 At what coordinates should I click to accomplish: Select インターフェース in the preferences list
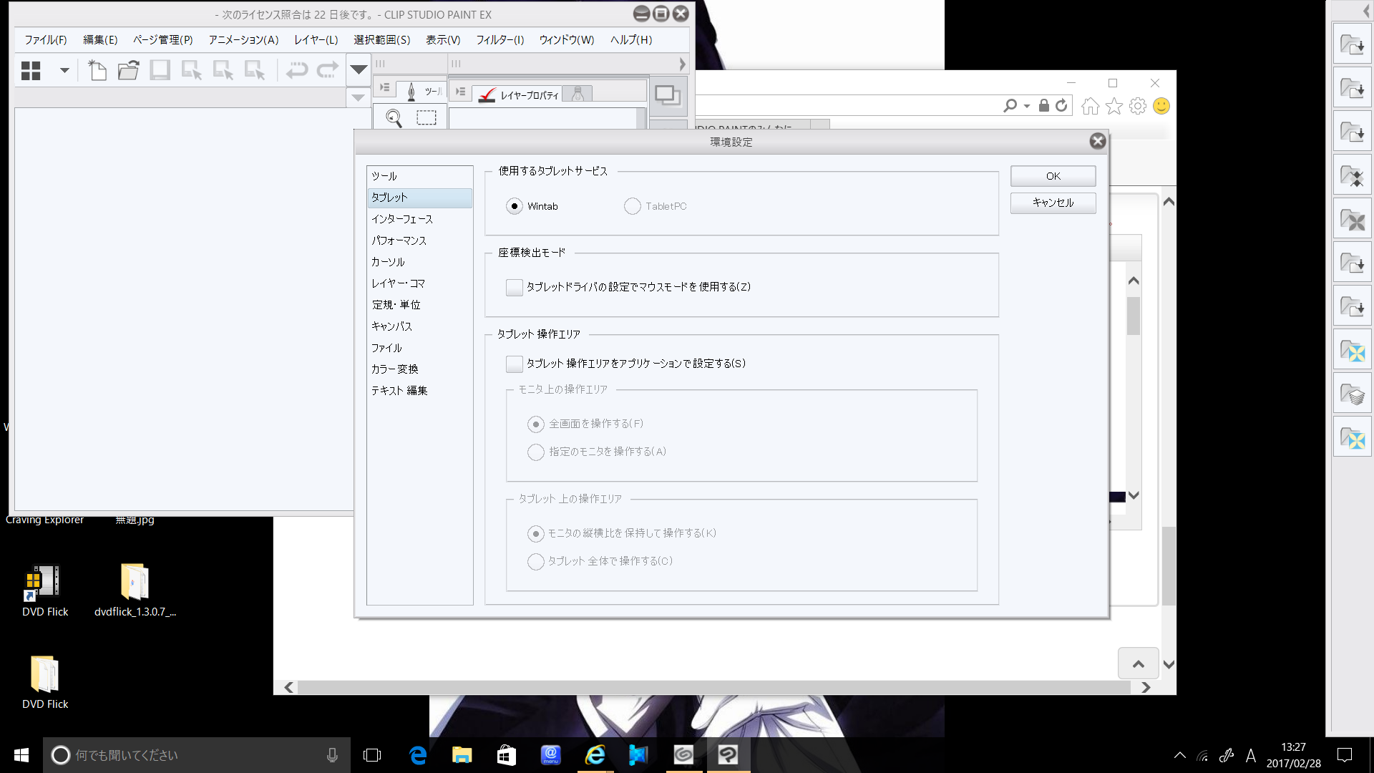(x=402, y=219)
